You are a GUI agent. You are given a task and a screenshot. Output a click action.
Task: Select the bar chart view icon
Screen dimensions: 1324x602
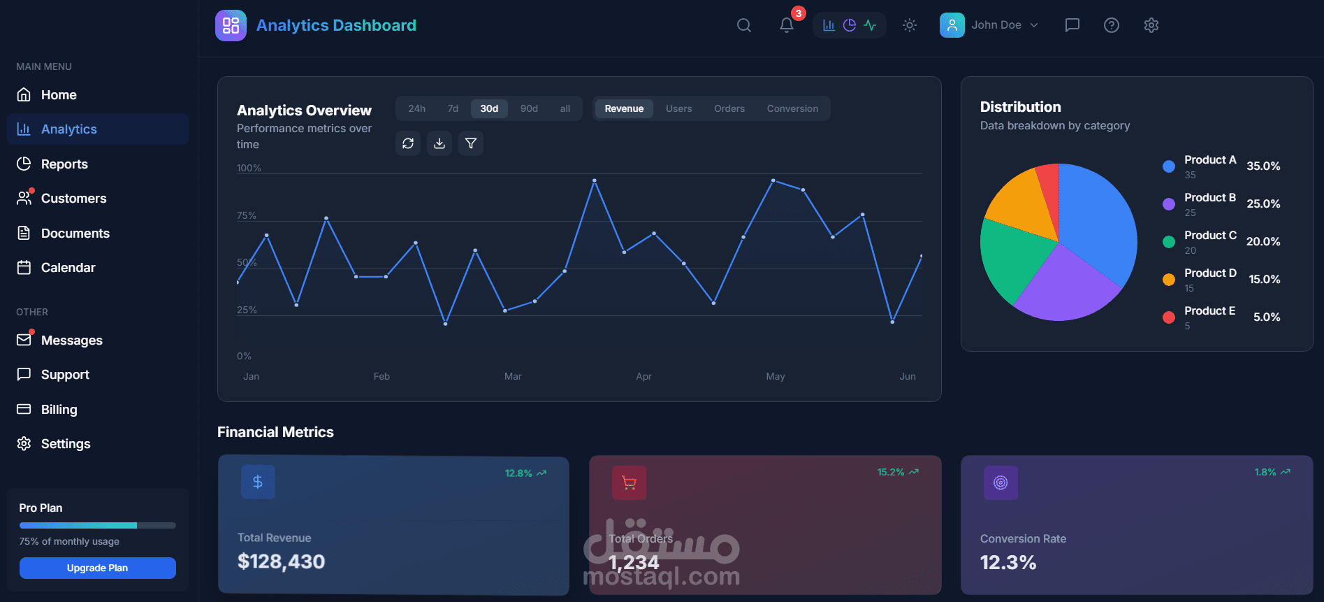pos(829,25)
